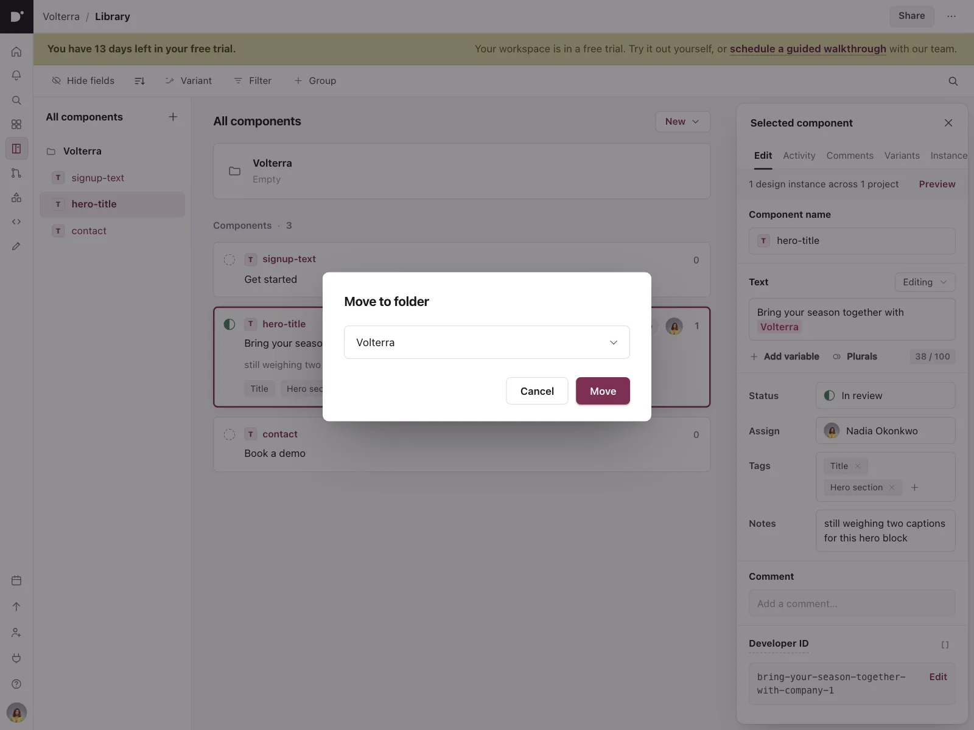Screen dimensions: 974x730
Task: Click the Share button
Action: point(911,16)
